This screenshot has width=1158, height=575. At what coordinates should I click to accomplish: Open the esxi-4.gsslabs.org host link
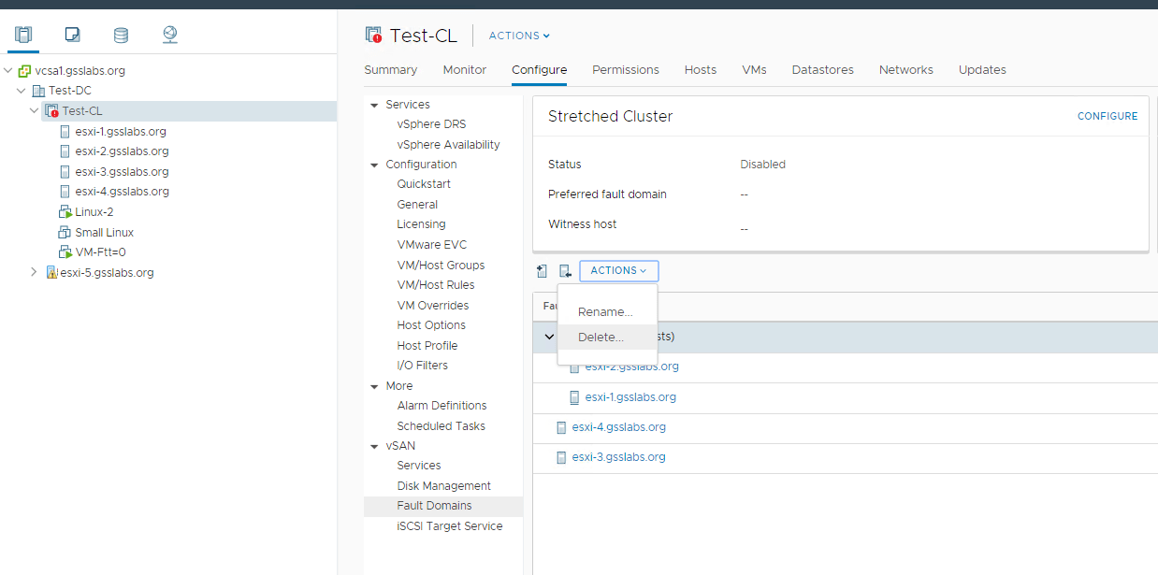click(618, 427)
